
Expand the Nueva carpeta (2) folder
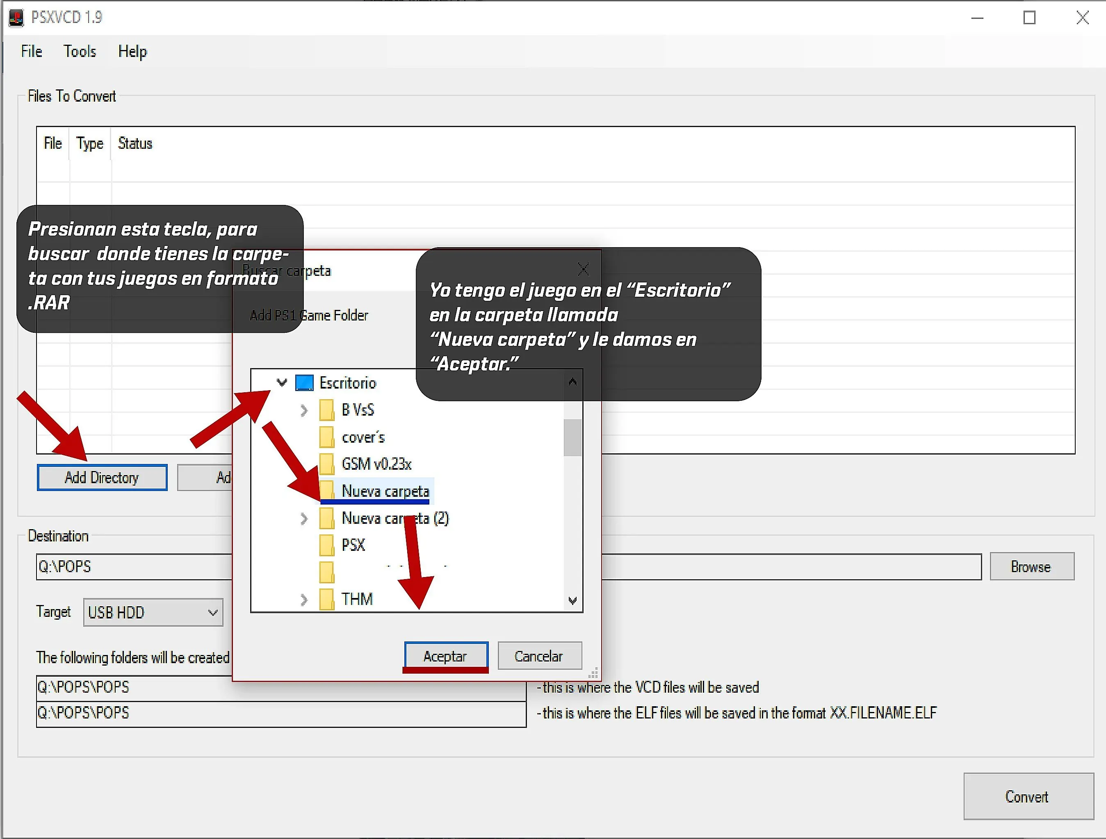point(304,519)
